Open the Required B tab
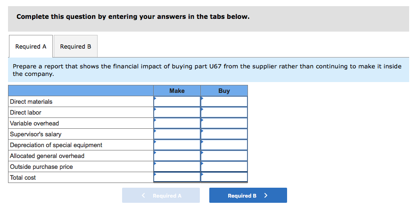The image size is (420, 216). [x=75, y=47]
